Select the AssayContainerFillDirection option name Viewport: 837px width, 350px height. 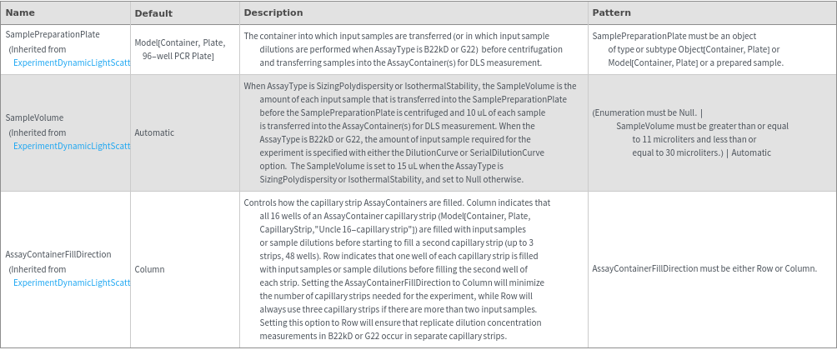[58, 254]
